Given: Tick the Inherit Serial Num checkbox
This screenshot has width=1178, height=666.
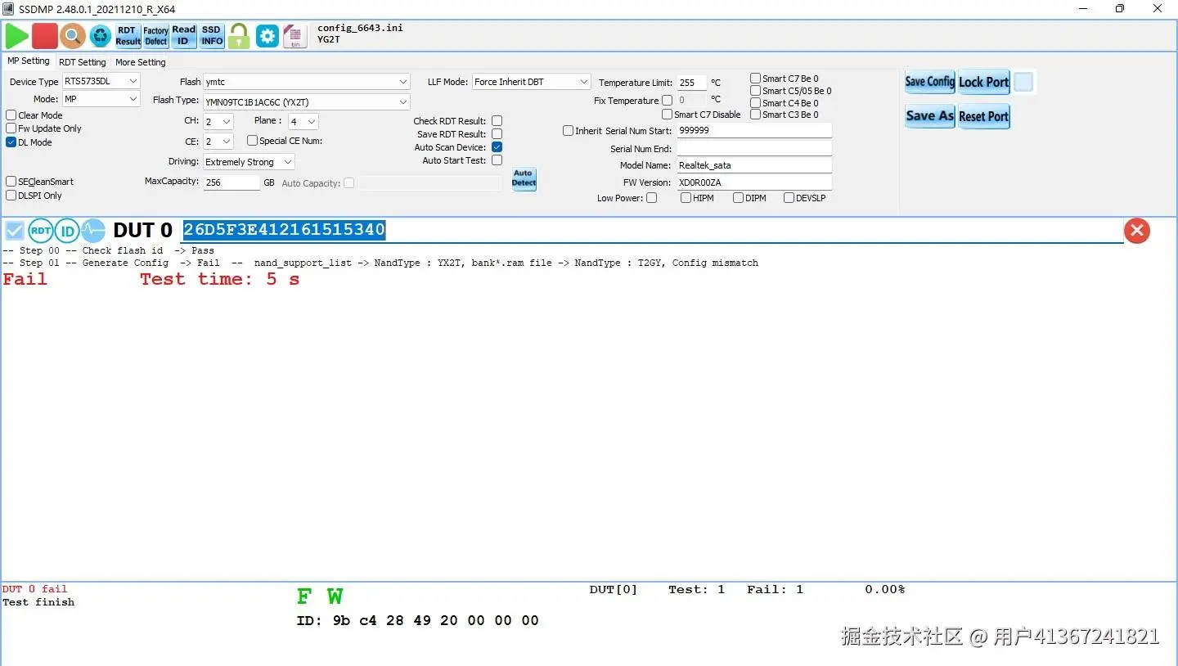Looking at the screenshot, I should tap(569, 131).
